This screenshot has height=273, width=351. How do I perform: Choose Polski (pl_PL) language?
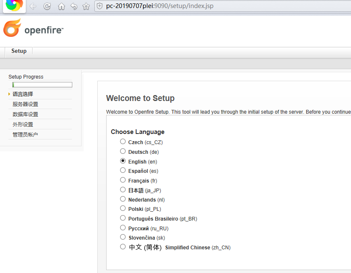click(x=123, y=208)
